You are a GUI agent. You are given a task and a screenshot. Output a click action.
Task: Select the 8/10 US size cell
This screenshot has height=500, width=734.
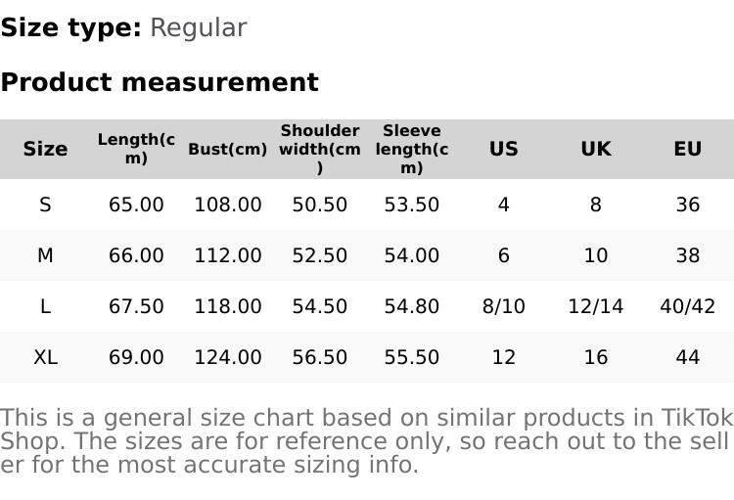click(x=504, y=306)
